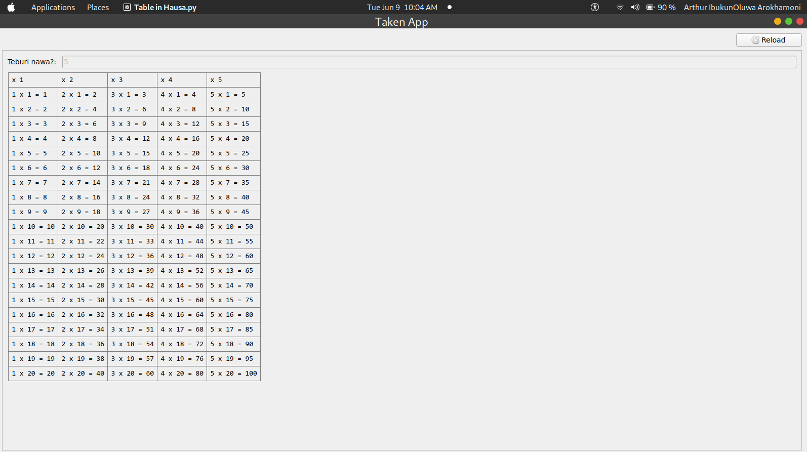Viewport: 807px width, 452px height.
Task: Click the cell 4 x 1 = 4
Action: coord(182,95)
